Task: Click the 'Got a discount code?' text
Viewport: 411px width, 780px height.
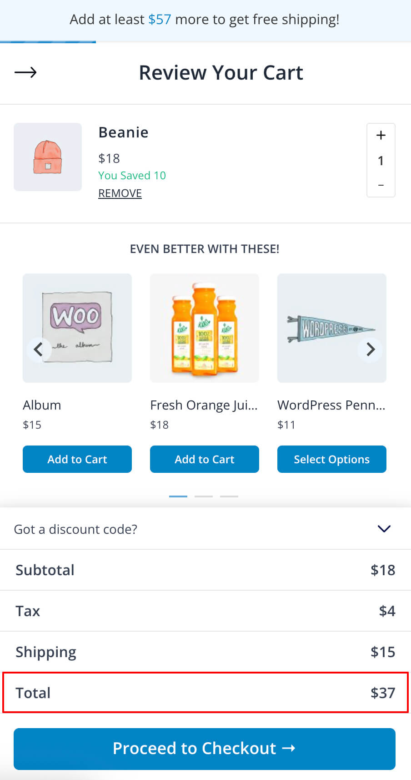Action: (75, 529)
